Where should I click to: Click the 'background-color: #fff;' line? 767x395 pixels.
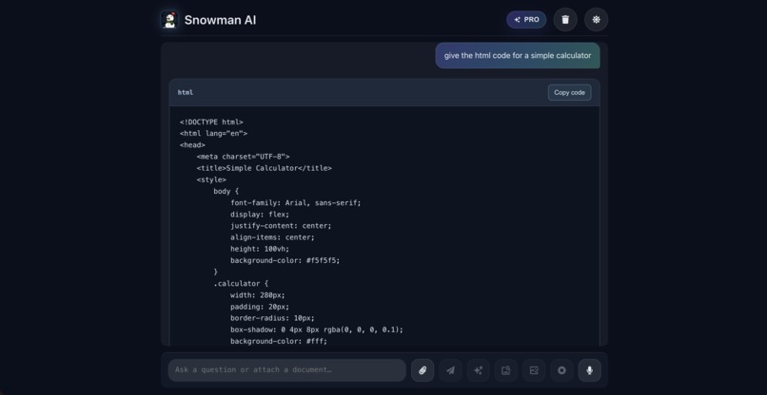pos(279,341)
